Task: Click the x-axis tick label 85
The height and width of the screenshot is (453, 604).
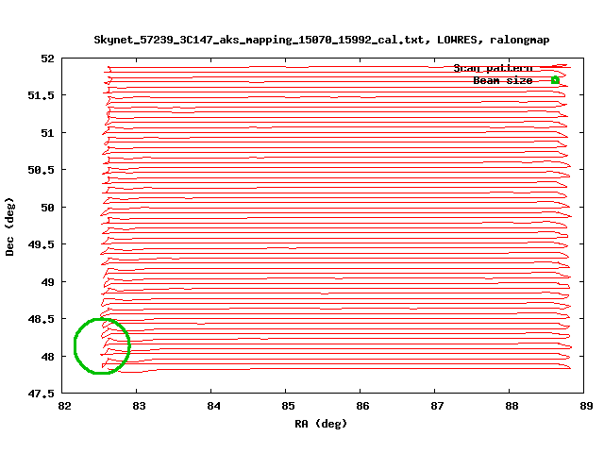Action: [x=288, y=406]
